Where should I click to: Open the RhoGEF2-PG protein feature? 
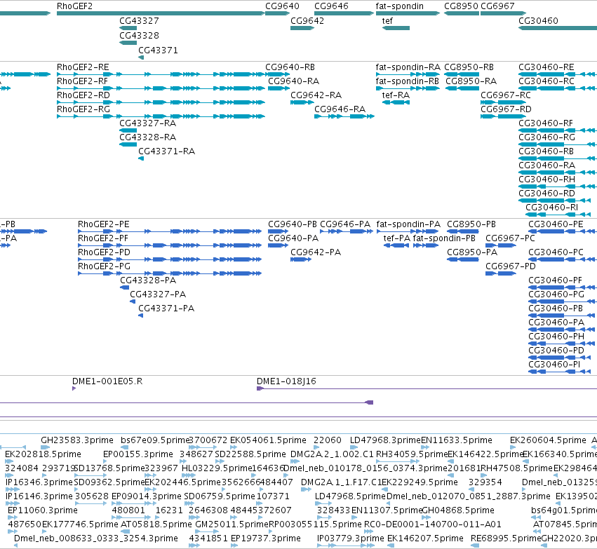(x=104, y=266)
